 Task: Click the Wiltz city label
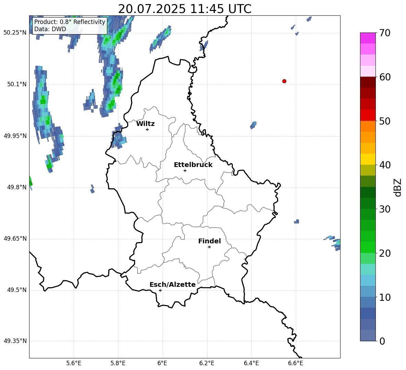pos(145,124)
